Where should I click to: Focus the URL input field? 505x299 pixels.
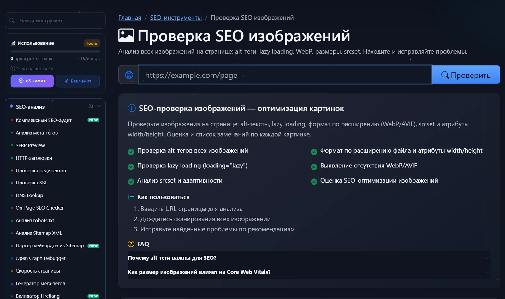tap(285, 75)
